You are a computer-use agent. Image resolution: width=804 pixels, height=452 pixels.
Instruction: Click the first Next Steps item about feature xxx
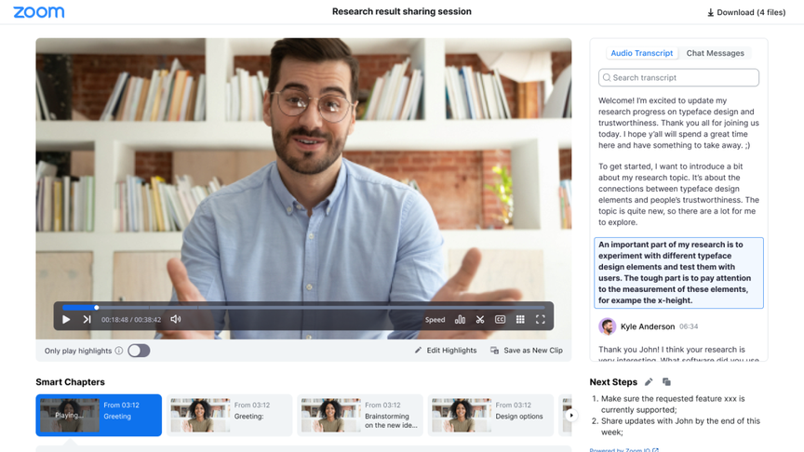(x=673, y=404)
